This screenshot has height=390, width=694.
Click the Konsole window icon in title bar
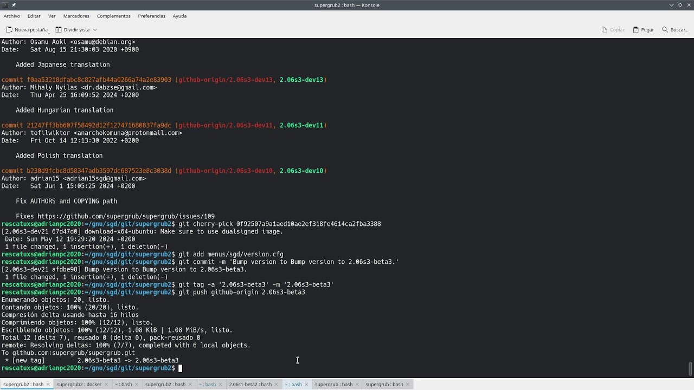5,5
